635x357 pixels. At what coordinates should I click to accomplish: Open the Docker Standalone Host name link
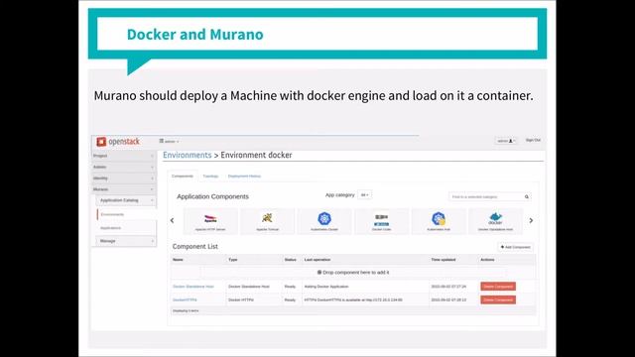(x=193, y=287)
